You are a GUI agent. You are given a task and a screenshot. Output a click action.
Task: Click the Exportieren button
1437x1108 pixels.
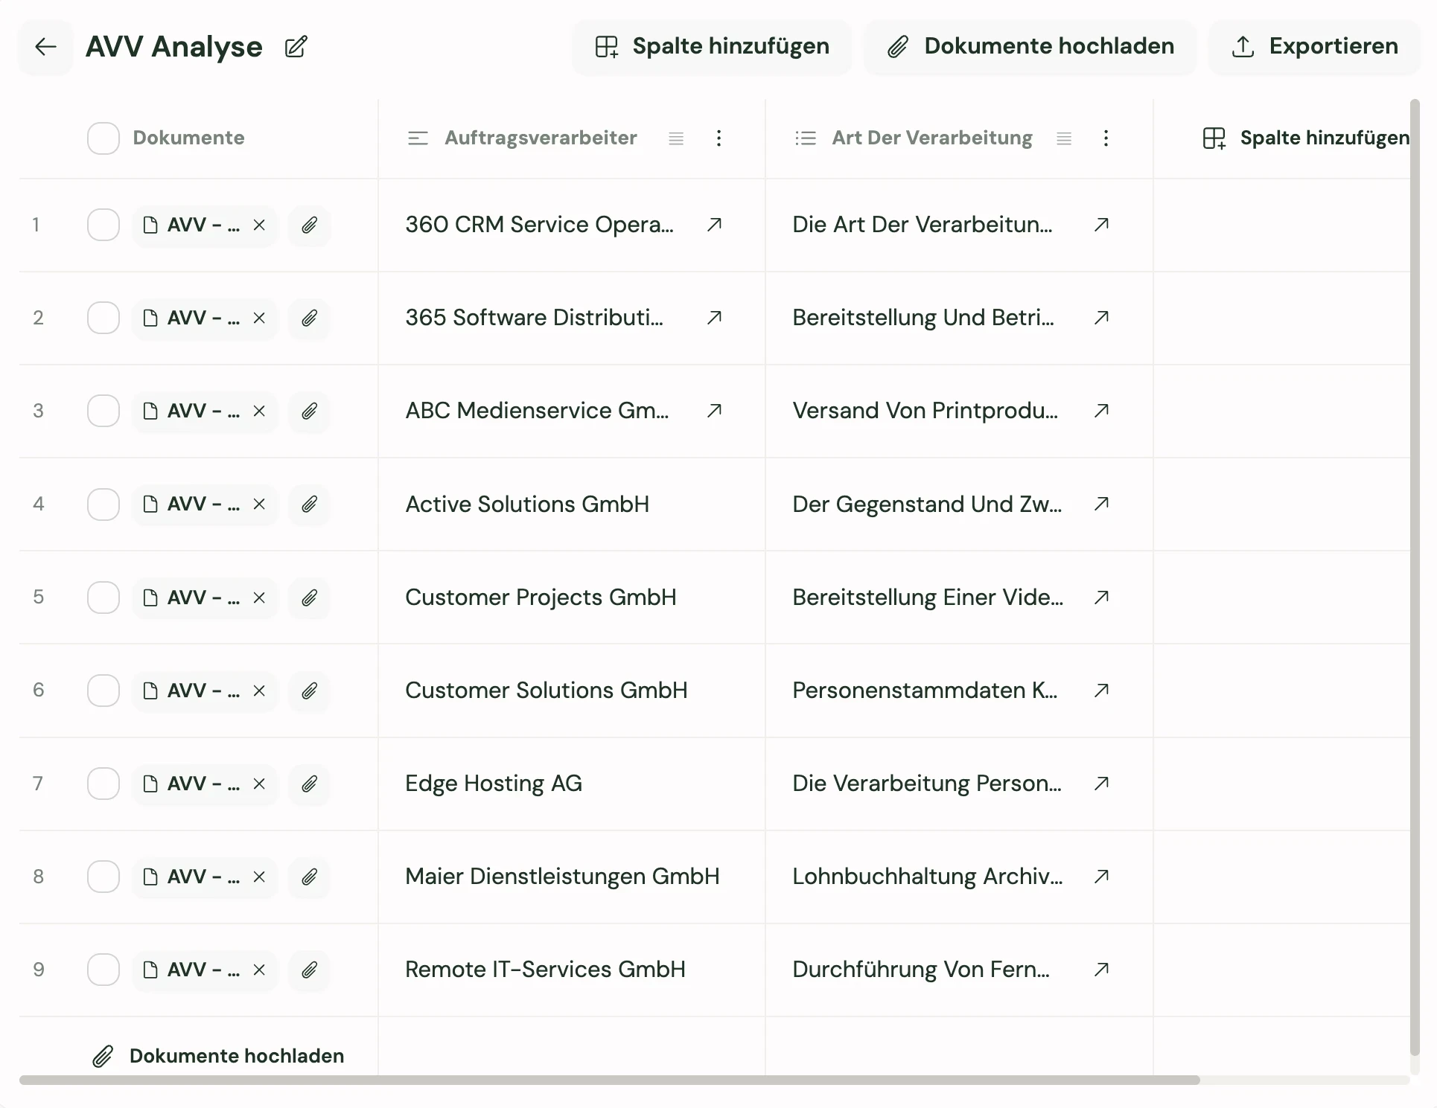point(1314,47)
